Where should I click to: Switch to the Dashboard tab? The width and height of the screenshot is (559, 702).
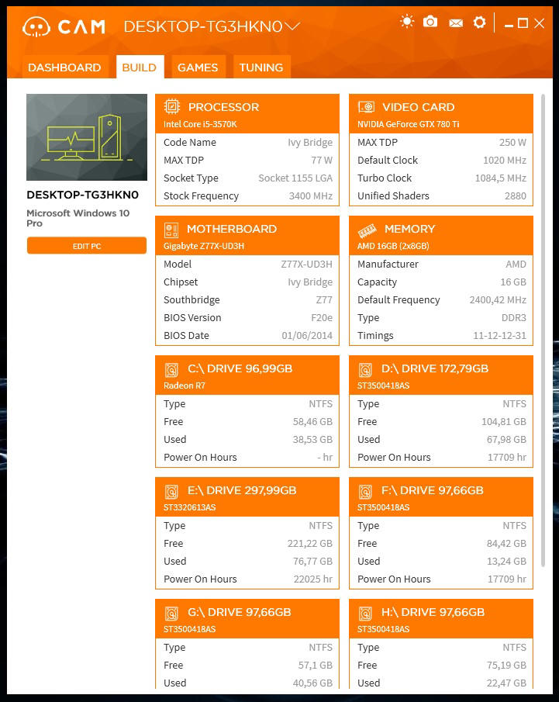(x=64, y=67)
